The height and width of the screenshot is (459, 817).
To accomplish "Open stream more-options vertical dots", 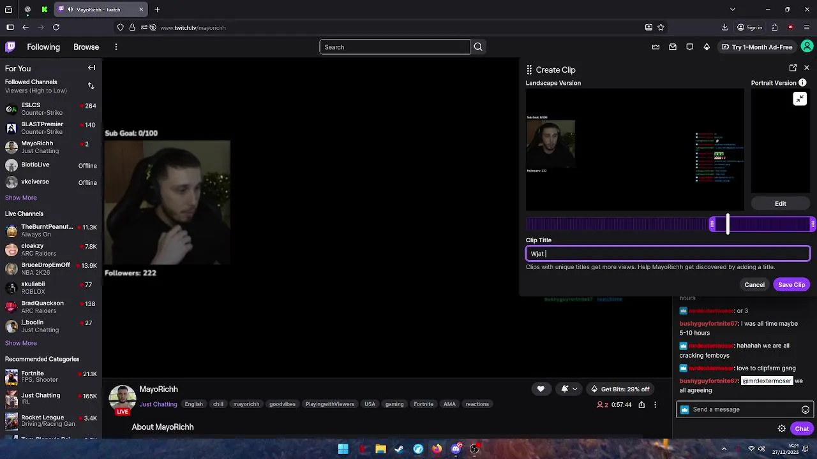I will [655, 404].
